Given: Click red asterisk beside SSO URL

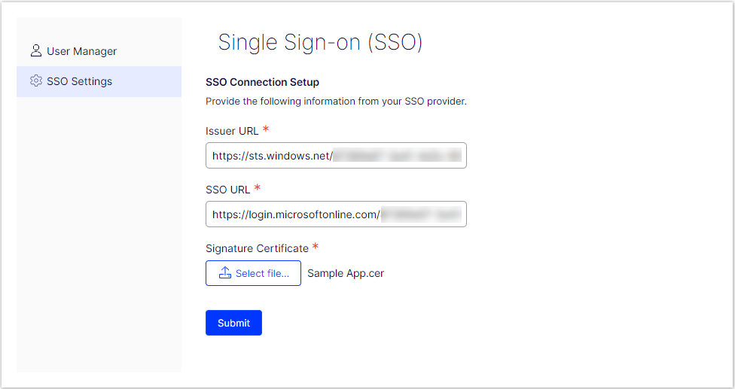Looking at the screenshot, I should [258, 188].
